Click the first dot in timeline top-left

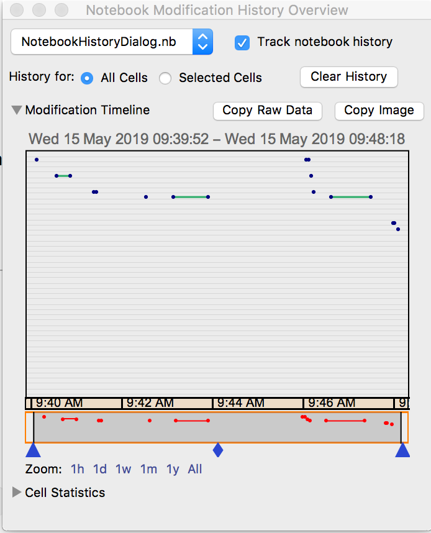coord(37,160)
